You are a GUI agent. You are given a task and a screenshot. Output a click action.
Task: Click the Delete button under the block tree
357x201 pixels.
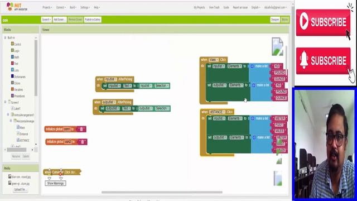click(26, 156)
